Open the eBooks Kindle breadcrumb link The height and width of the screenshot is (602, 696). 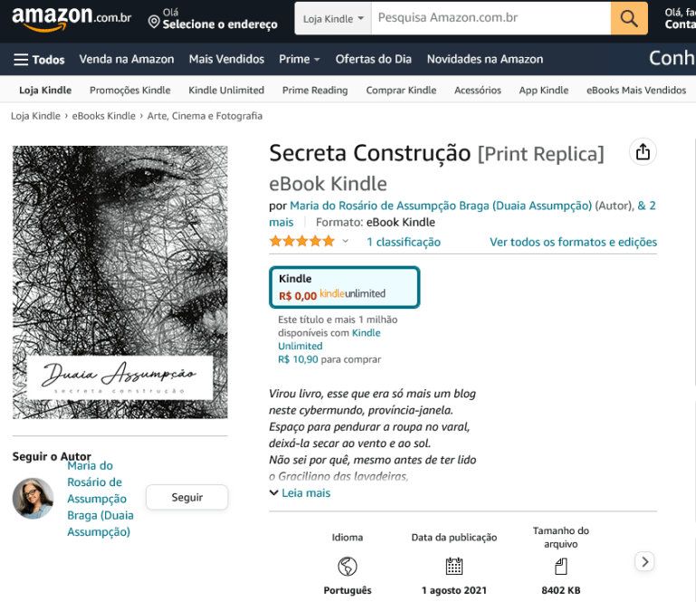pos(104,116)
